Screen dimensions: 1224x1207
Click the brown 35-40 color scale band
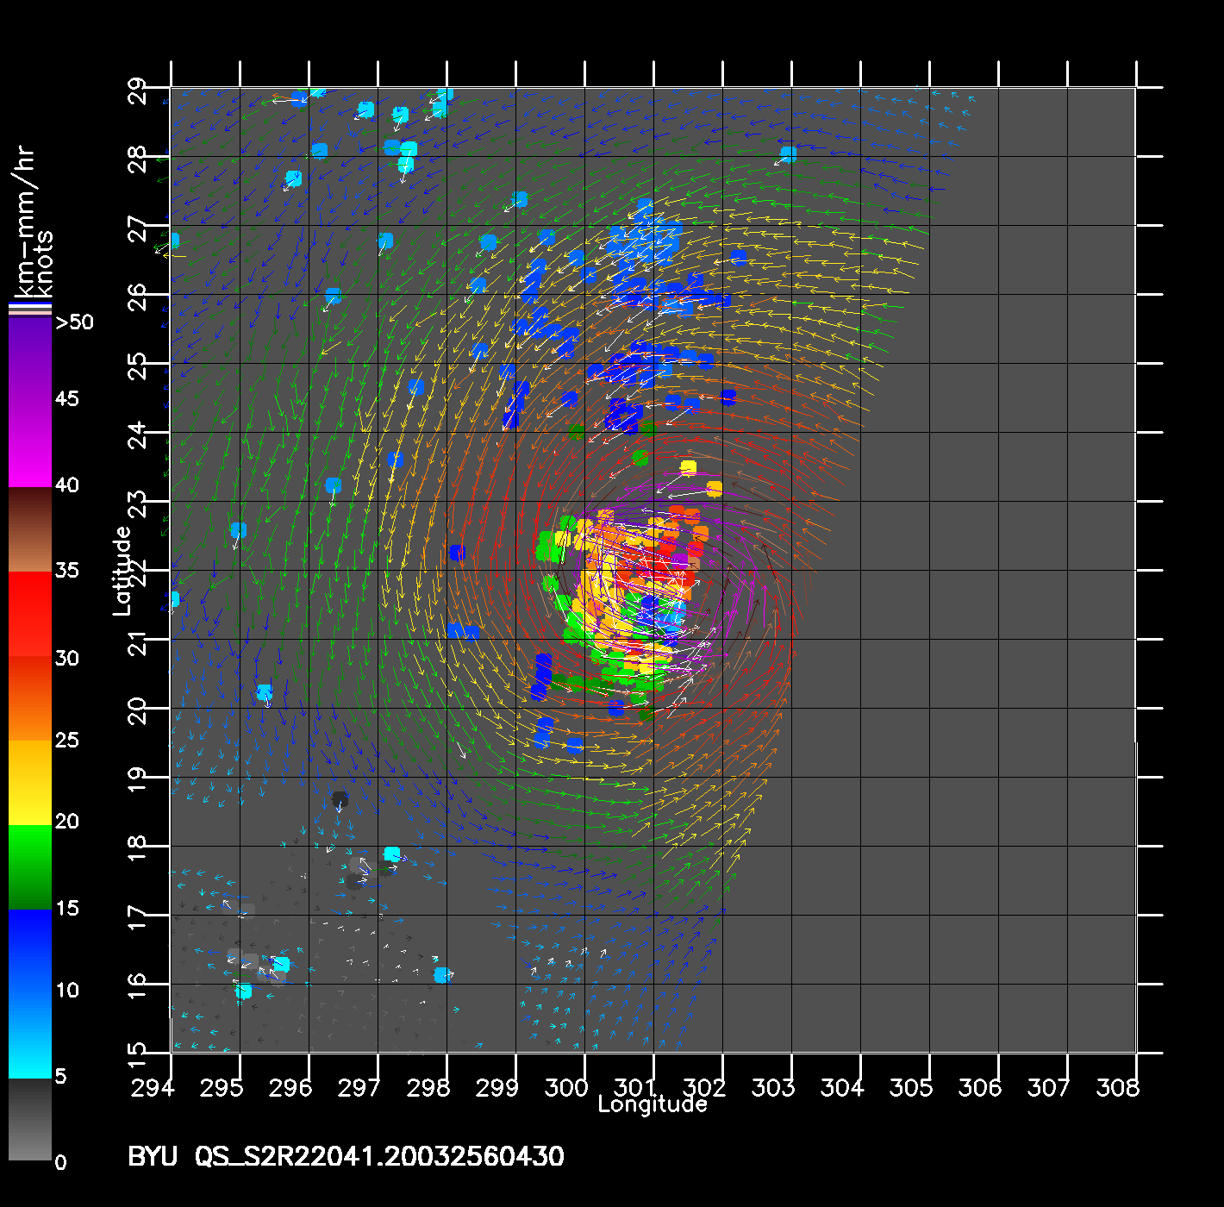[x=29, y=529]
